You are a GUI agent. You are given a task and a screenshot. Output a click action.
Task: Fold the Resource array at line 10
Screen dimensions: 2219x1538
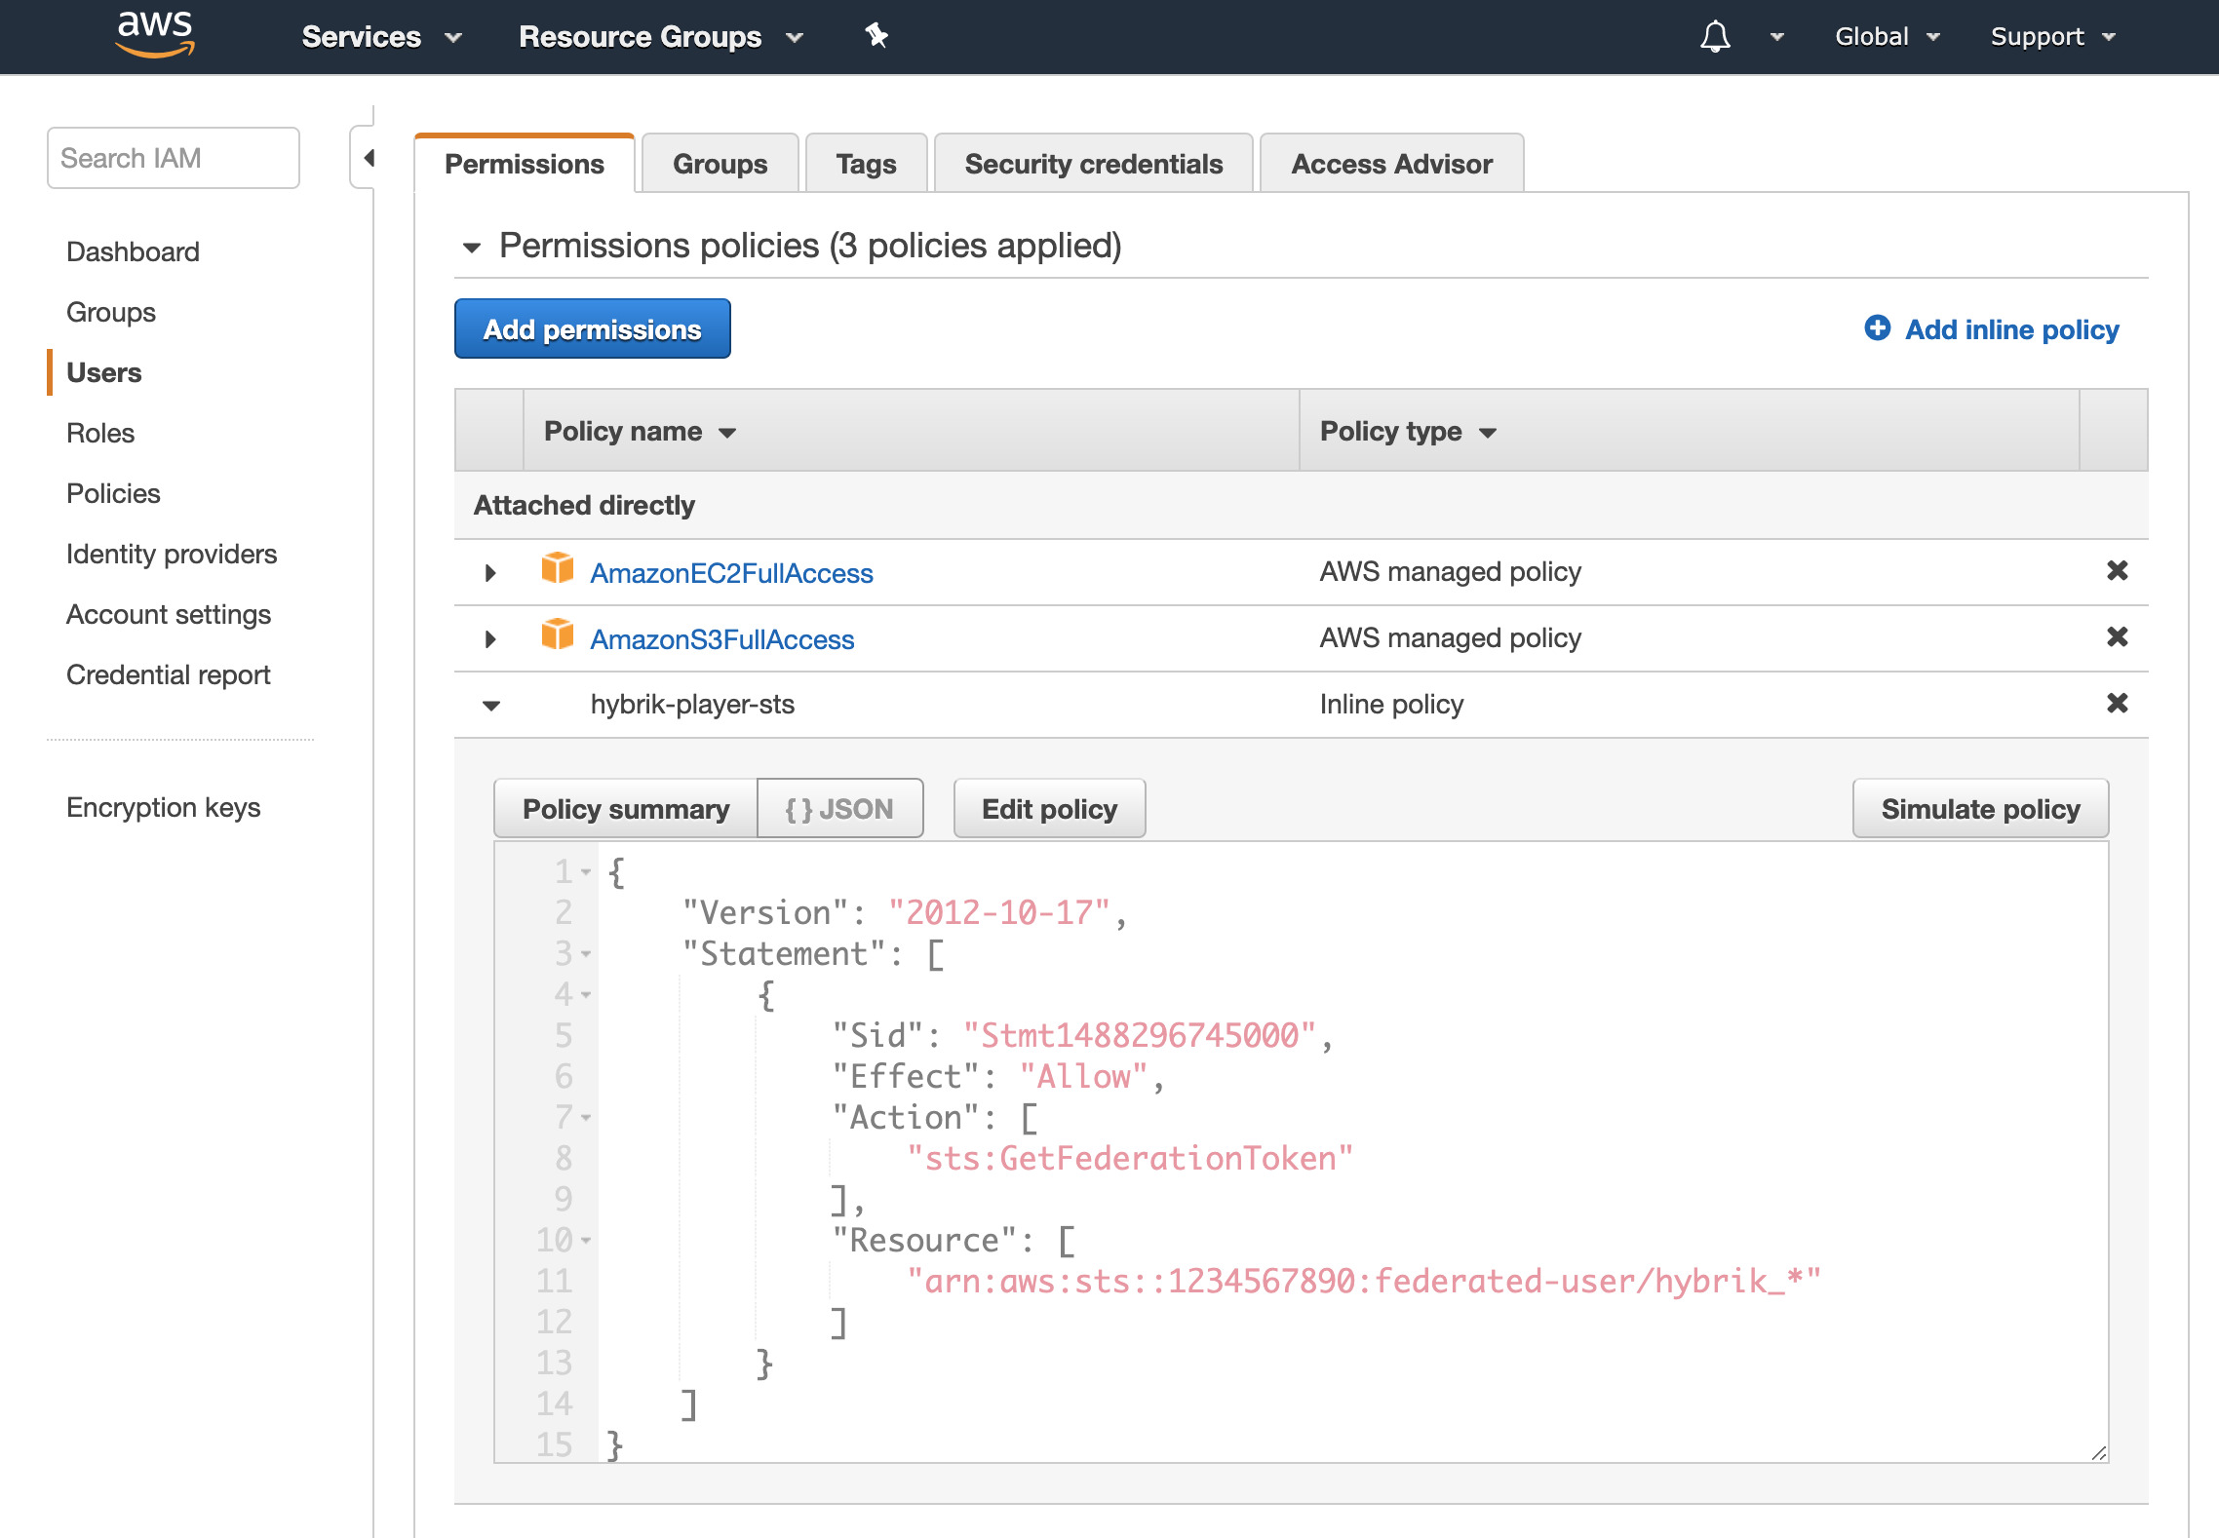point(586,1241)
